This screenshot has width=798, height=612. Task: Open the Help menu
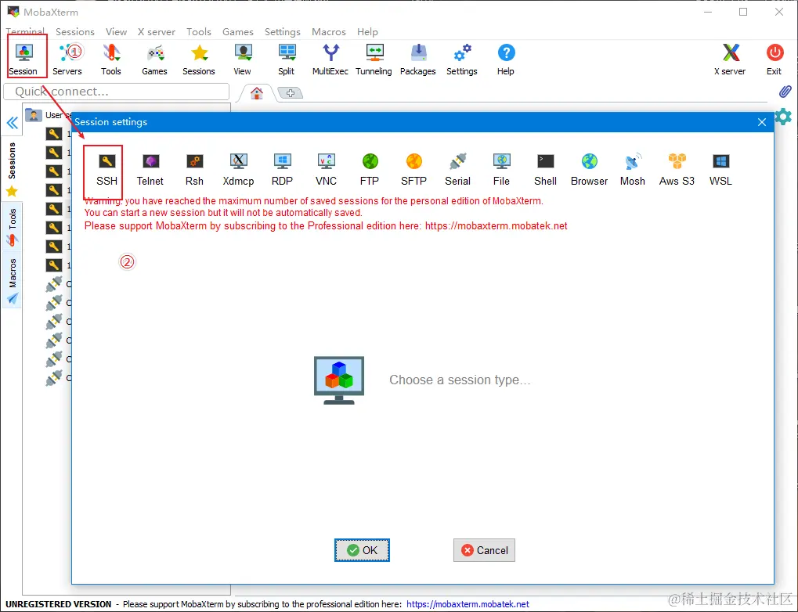(367, 31)
